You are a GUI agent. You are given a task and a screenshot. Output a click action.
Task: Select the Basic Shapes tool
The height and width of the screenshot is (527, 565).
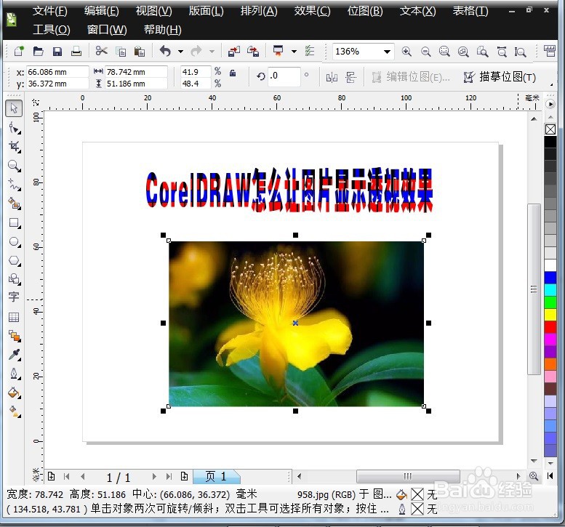15,279
